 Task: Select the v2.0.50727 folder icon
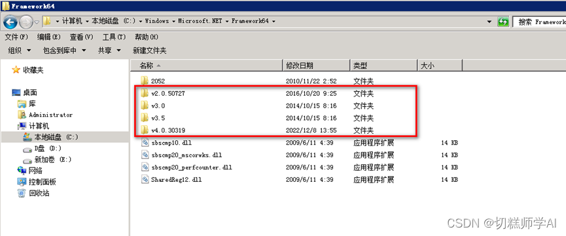point(145,93)
